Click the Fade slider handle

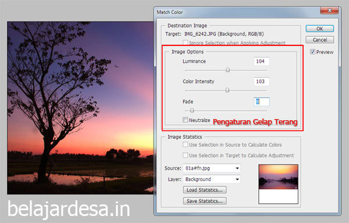(x=192, y=110)
